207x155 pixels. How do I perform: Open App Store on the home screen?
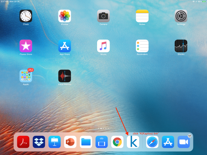65,46
